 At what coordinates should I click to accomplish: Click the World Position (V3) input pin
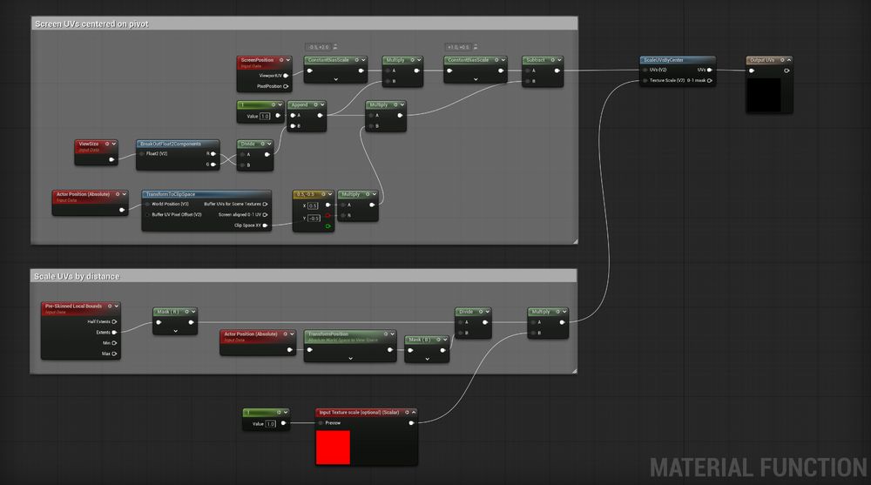148,204
